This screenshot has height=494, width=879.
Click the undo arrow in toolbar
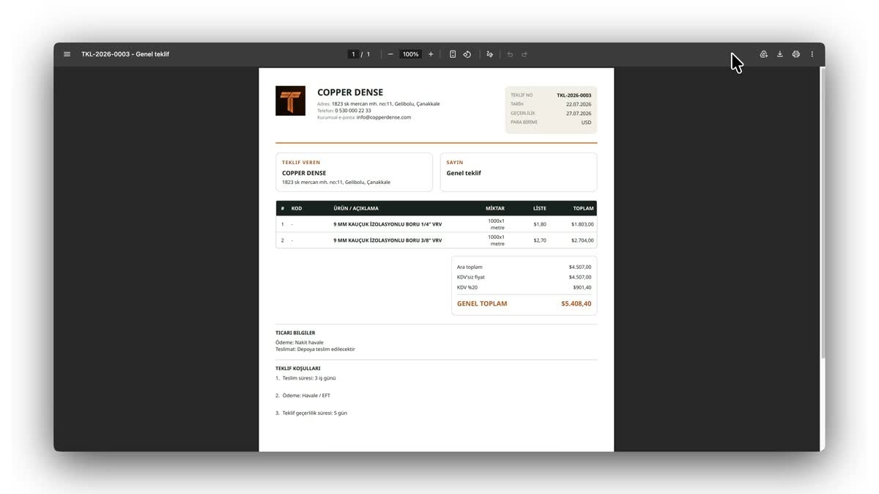click(511, 54)
